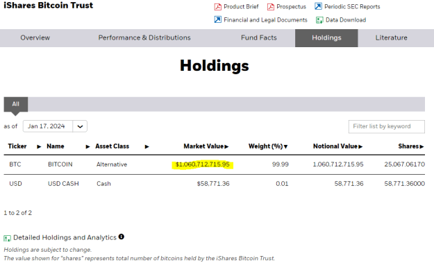Click the Prospectus text link

pyautogui.click(x=291, y=7)
